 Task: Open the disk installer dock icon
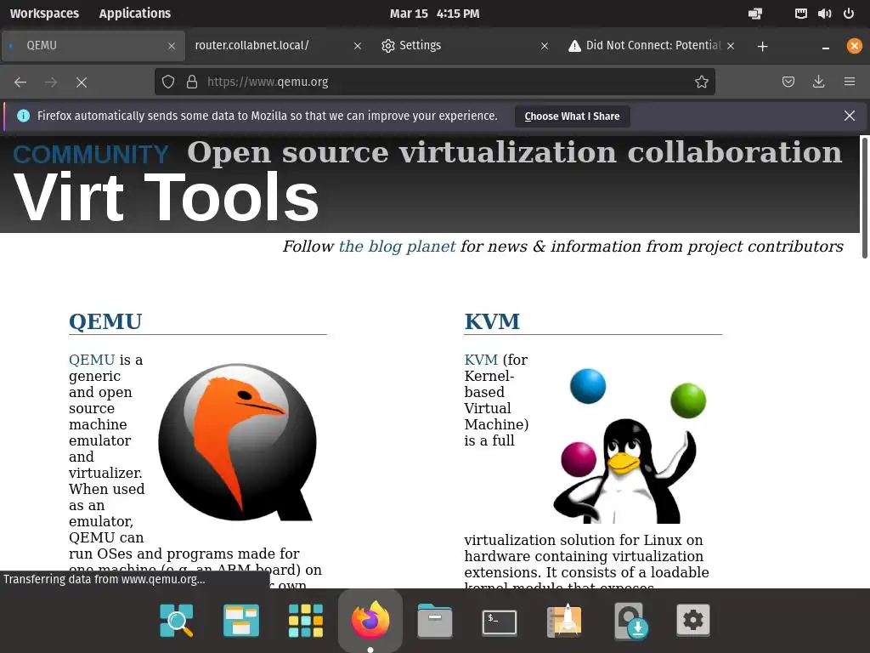(x=630, y=620)
